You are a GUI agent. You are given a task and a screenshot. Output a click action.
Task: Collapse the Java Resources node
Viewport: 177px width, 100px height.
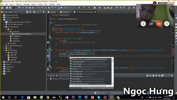4,27
